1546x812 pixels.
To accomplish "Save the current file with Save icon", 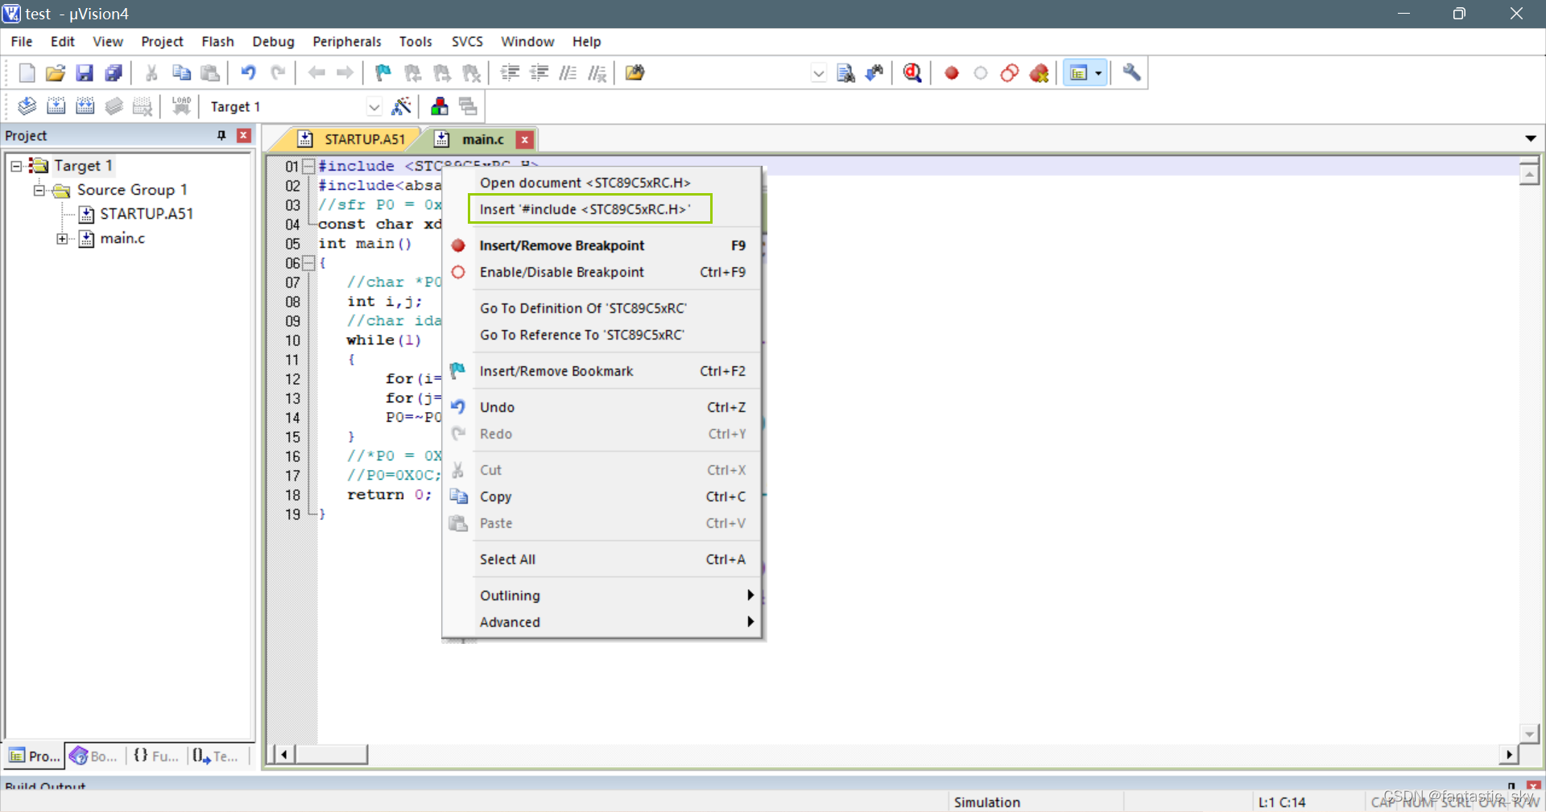I will (x=85, y=73).
